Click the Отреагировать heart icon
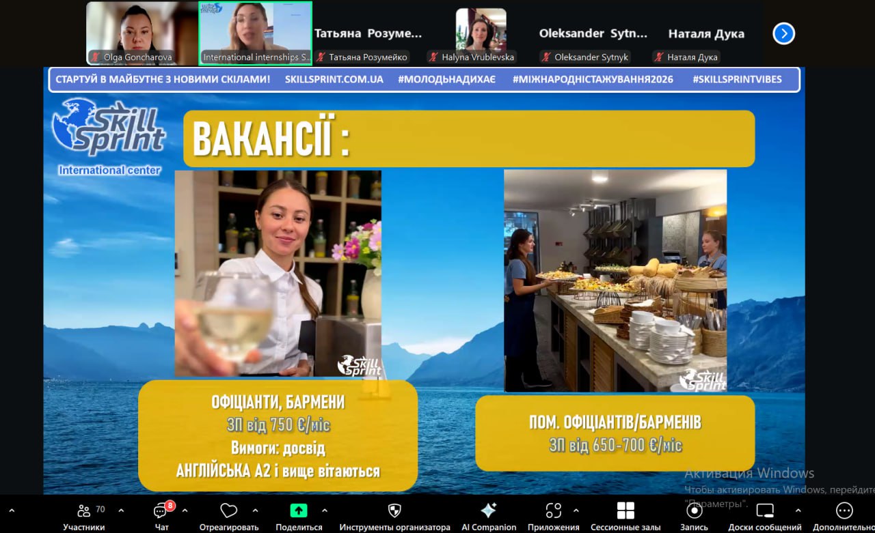The width and height of the screenshot is (875, 533). point(229,511)
